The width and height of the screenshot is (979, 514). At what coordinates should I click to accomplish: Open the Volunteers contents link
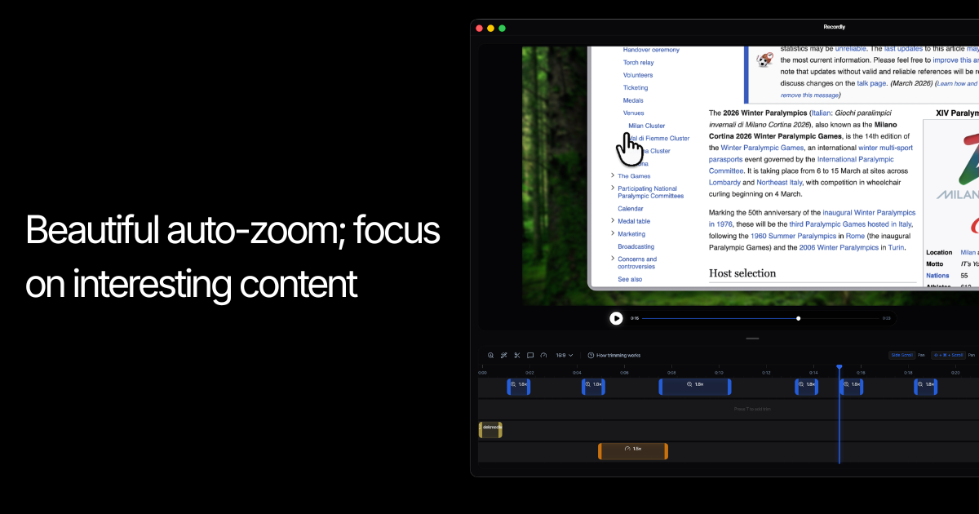click(x=638, y=75)
